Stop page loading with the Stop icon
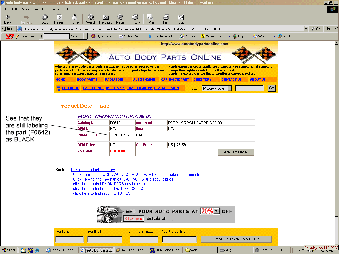 point(45,19)
